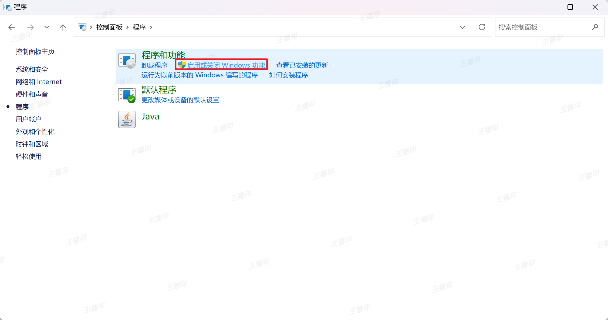Viewport: 608px width, 320px height.
Task: Minimize the 程序 window
Action: click(x=546, y=7)
